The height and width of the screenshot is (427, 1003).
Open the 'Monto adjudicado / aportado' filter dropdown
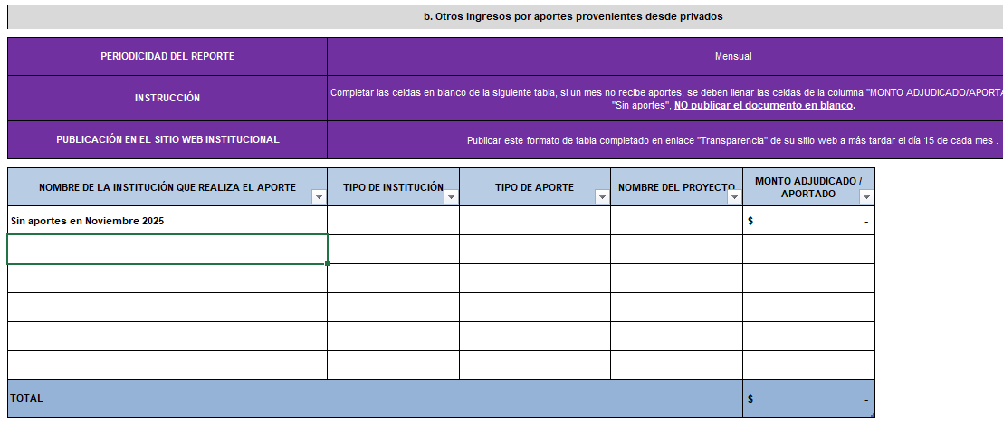865,196
